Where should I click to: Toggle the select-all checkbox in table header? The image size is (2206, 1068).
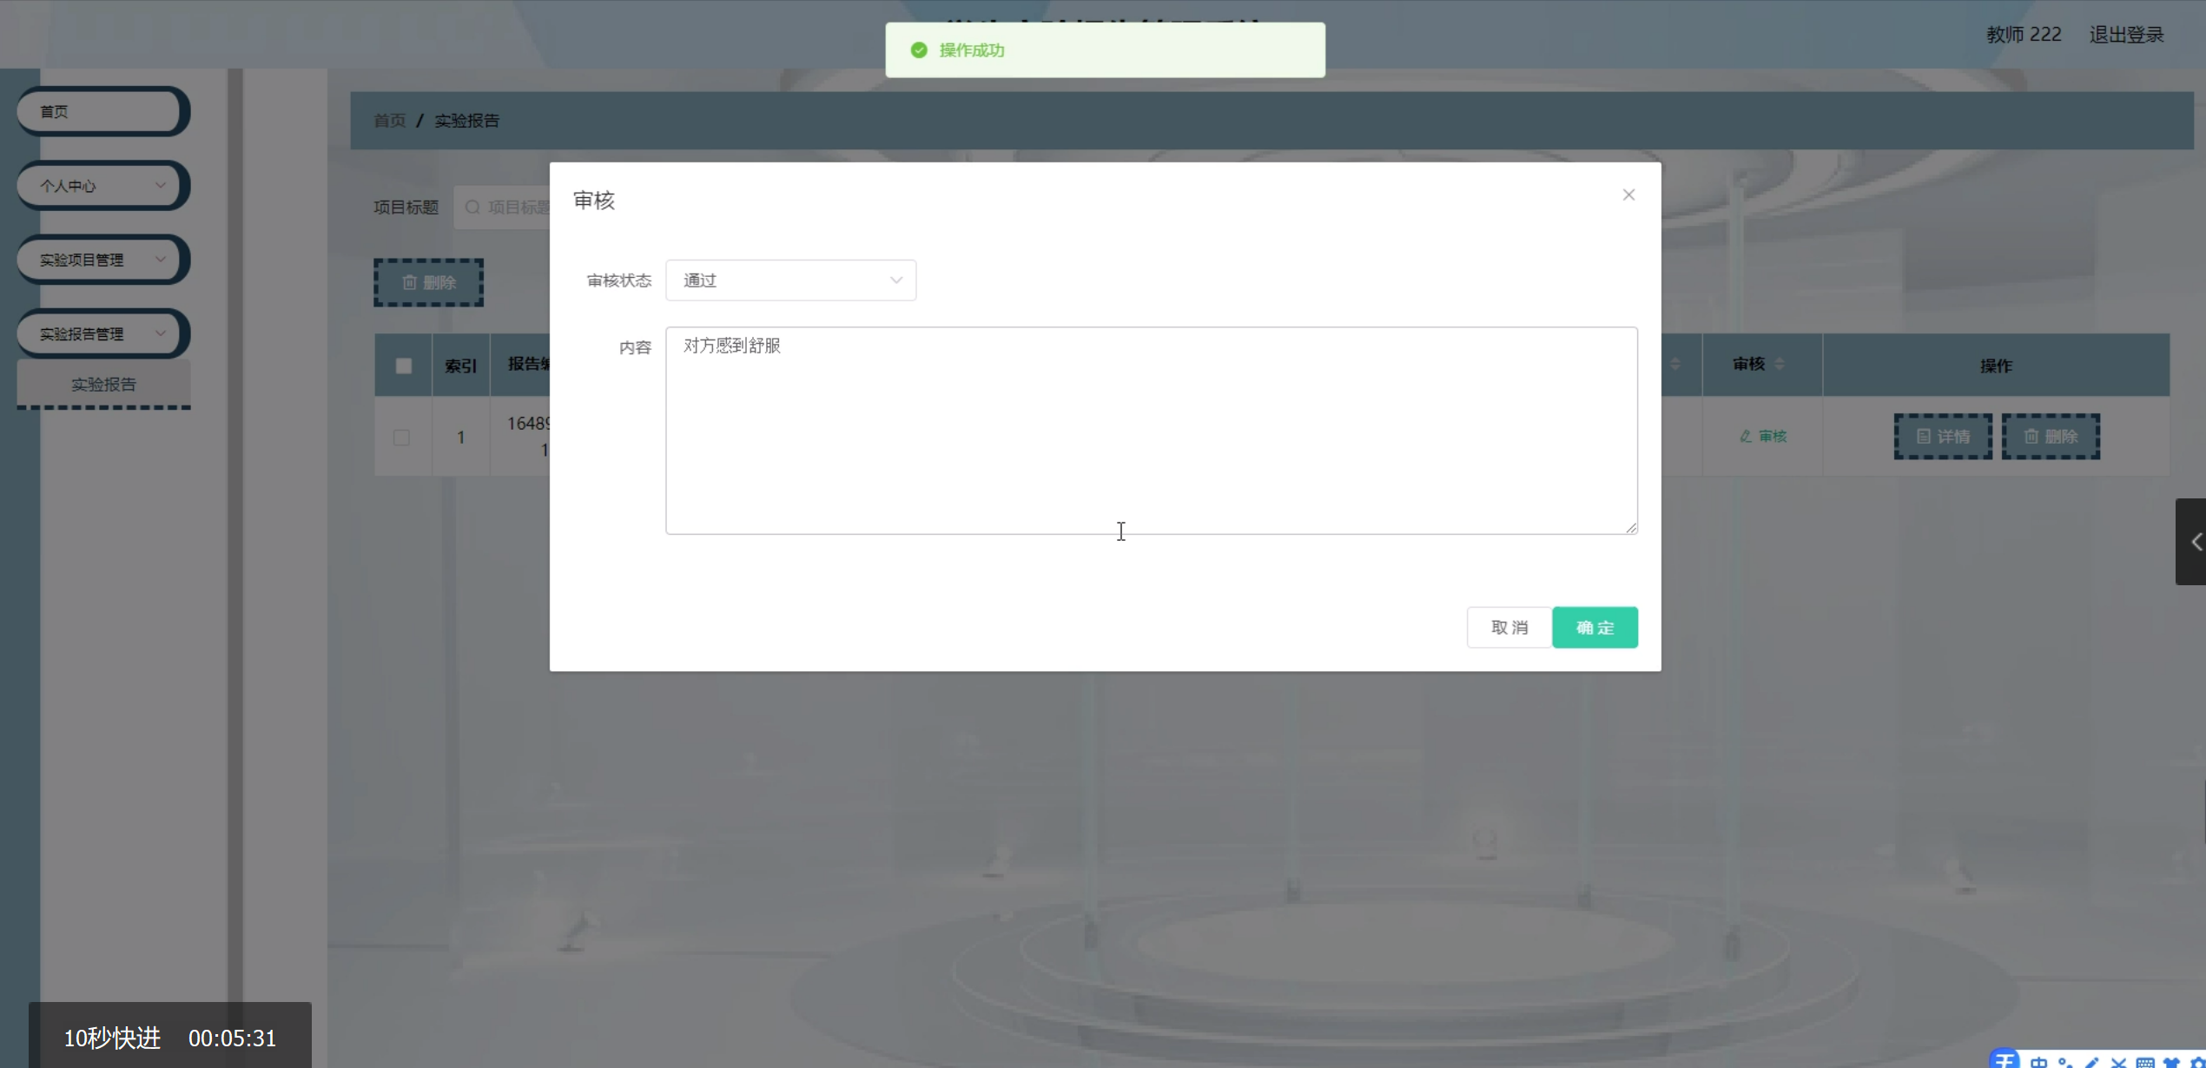pyautogui.click(x=402, y=365)
